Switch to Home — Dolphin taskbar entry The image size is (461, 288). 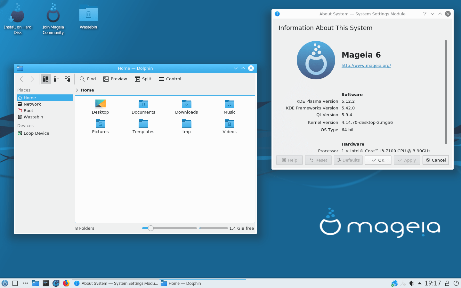(x=202, y=283)
